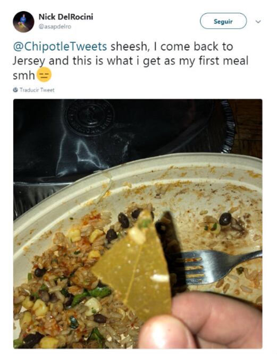
Task: Click the word Jersey in the tweet
Action: pyautogui.click(x=29, y=61)
